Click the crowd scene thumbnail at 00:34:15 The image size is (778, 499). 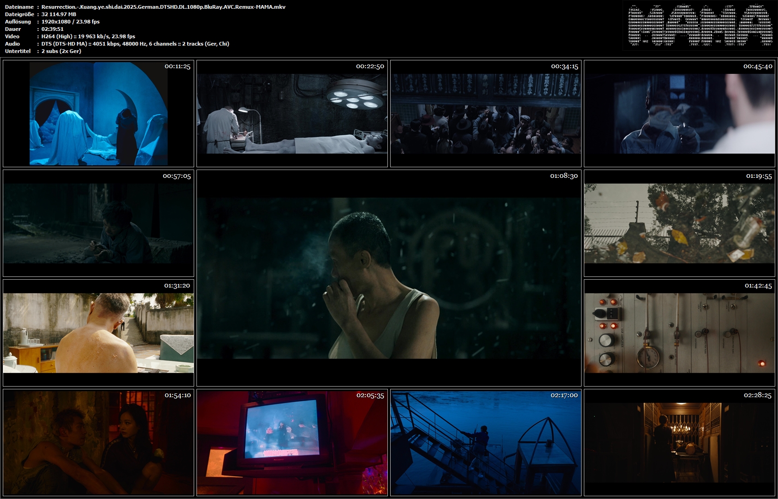pos(486,113)
